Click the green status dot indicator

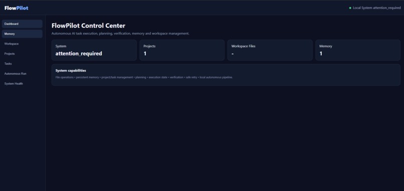[350, 8]
